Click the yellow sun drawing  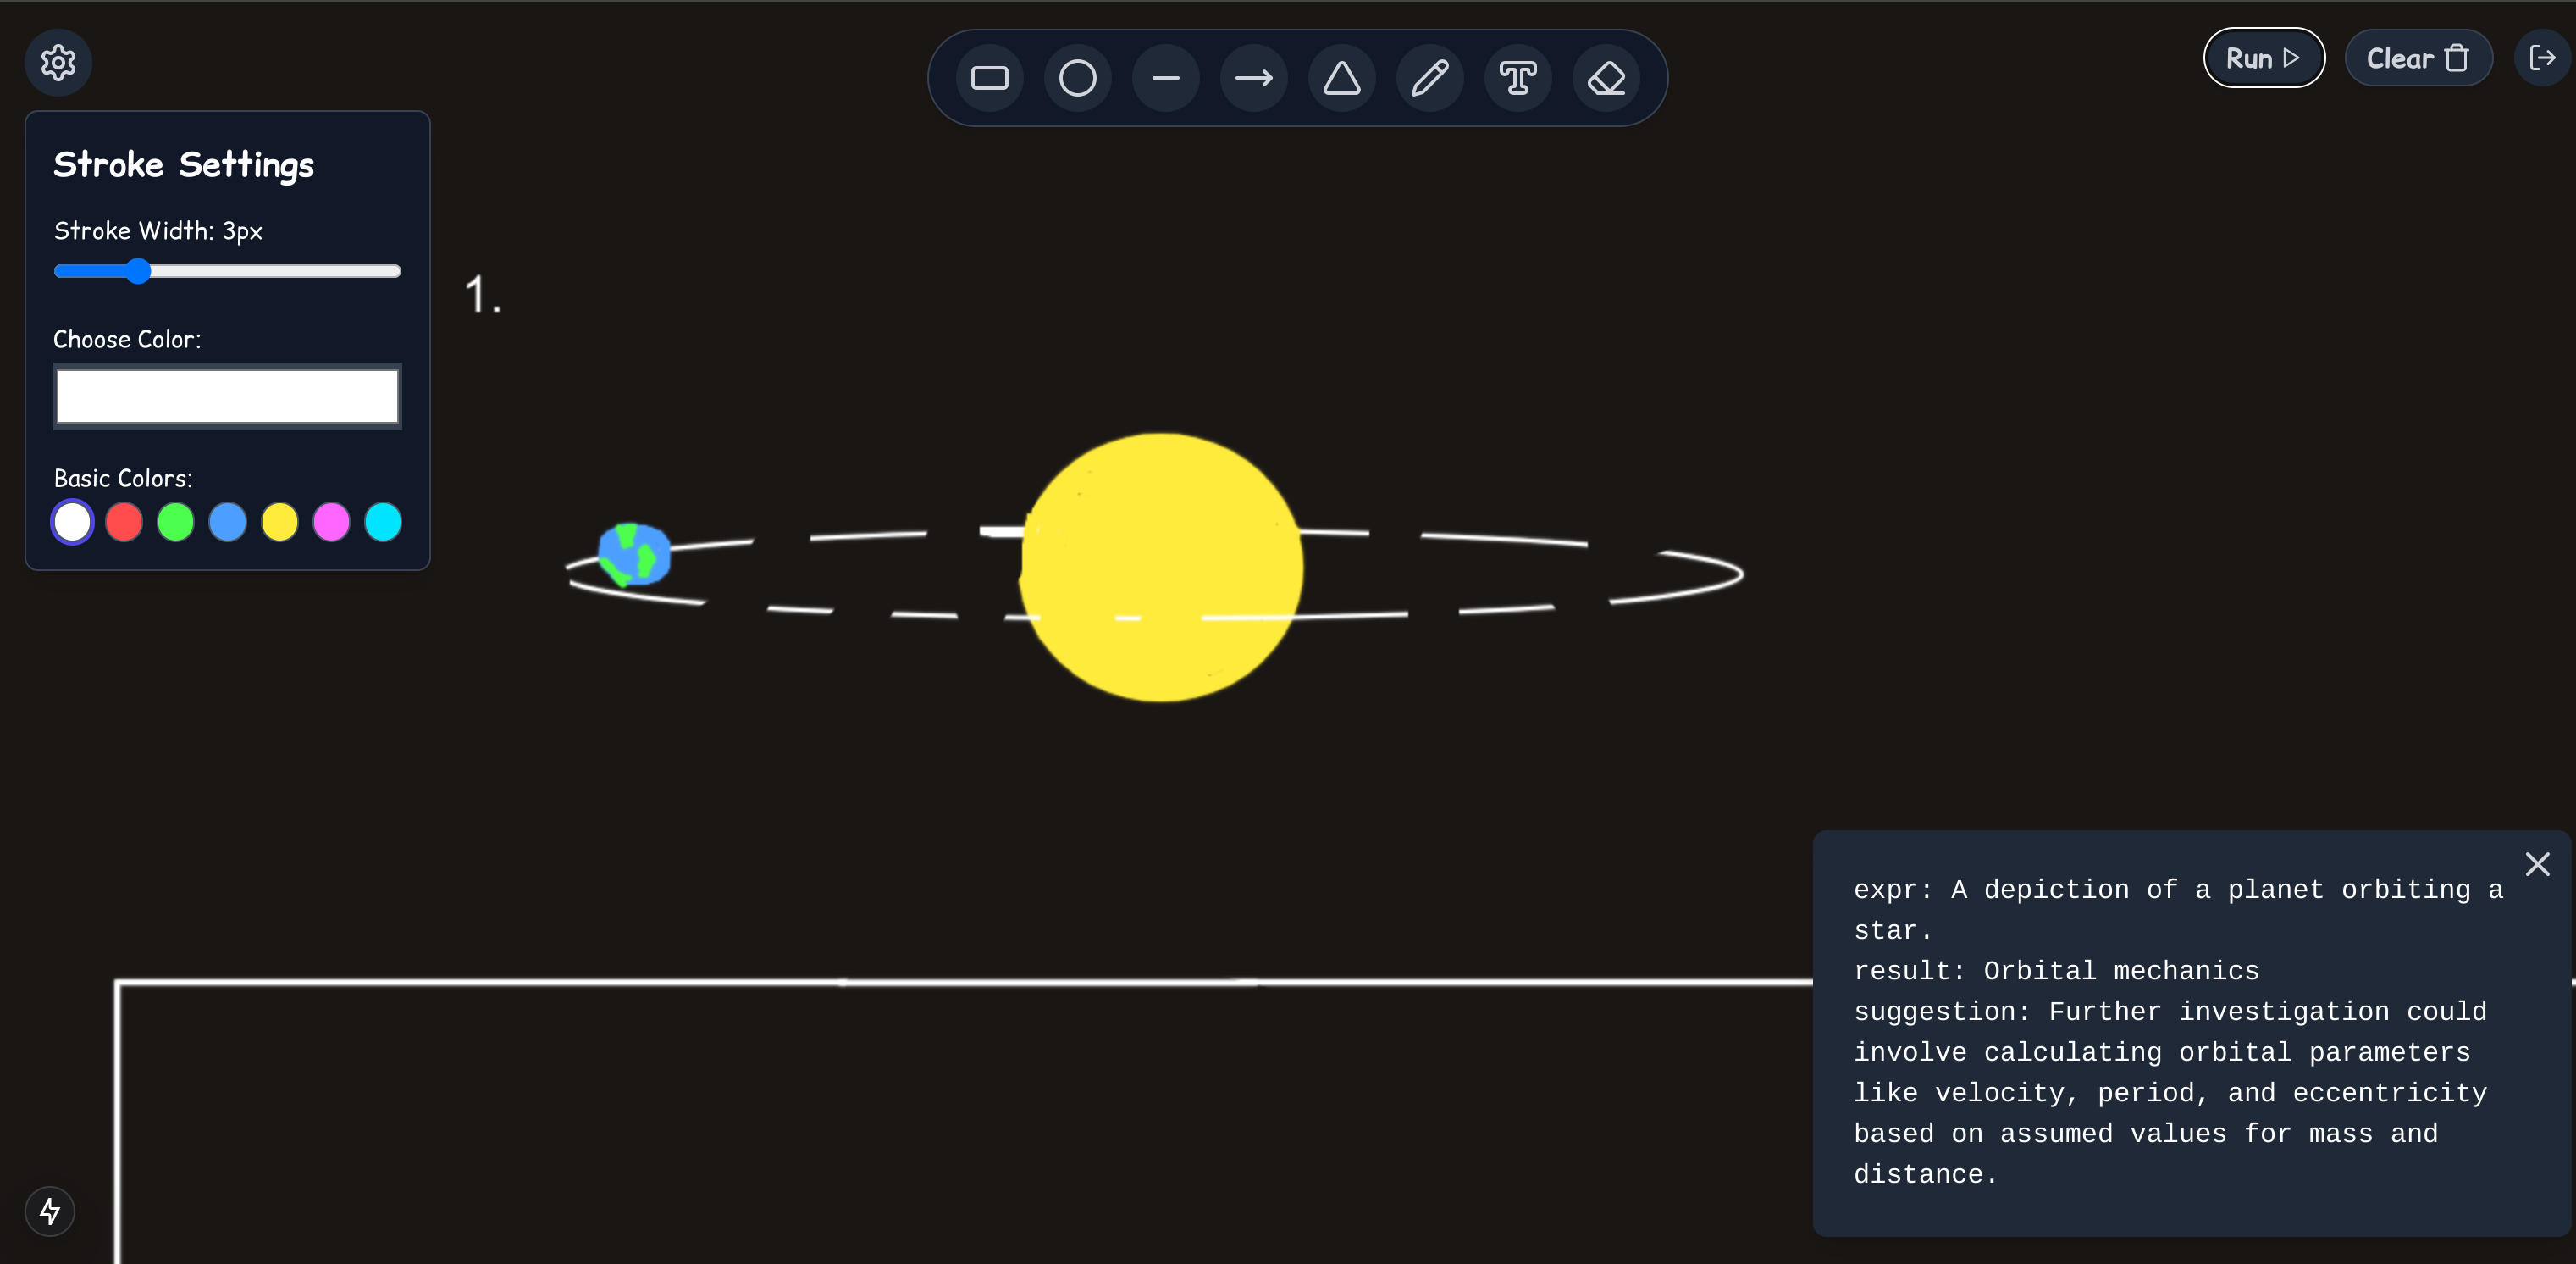tap(1161, 568)
